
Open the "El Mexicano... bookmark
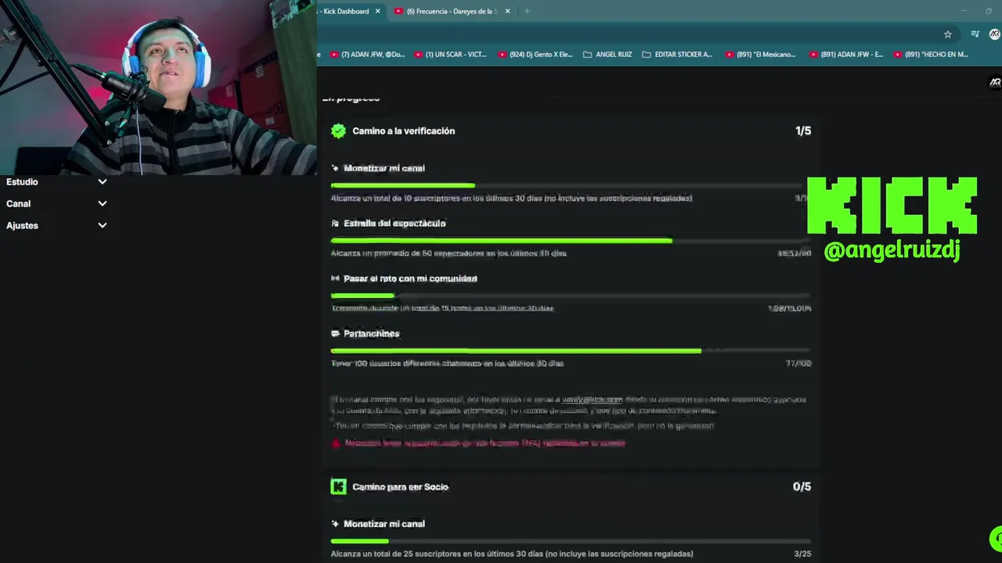(760, 55)
